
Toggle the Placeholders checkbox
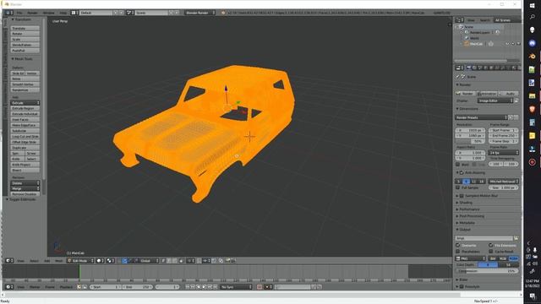tap(458, 252)
